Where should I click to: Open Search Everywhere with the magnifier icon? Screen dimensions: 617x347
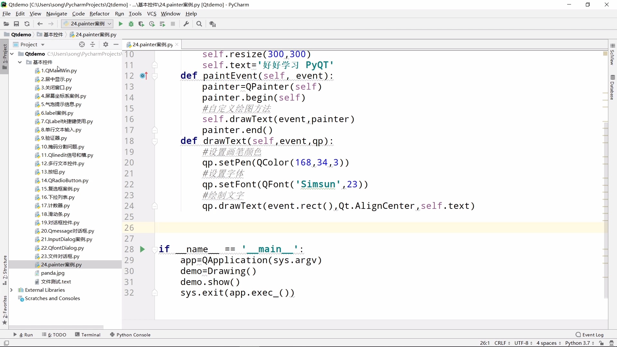click(x=199, y=24)
